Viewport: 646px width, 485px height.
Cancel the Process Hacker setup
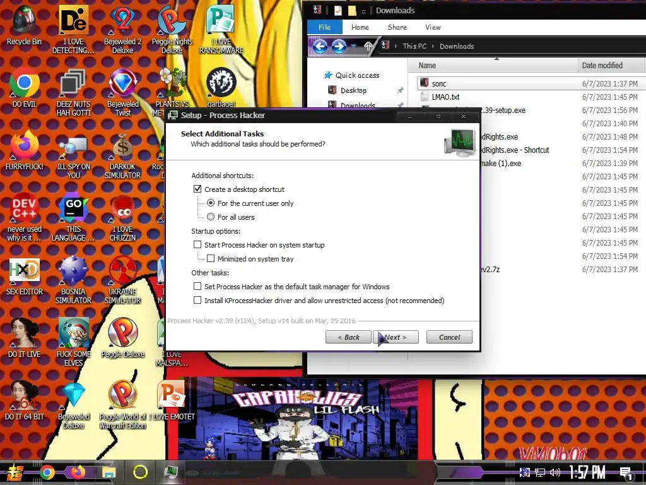(449, 337)
